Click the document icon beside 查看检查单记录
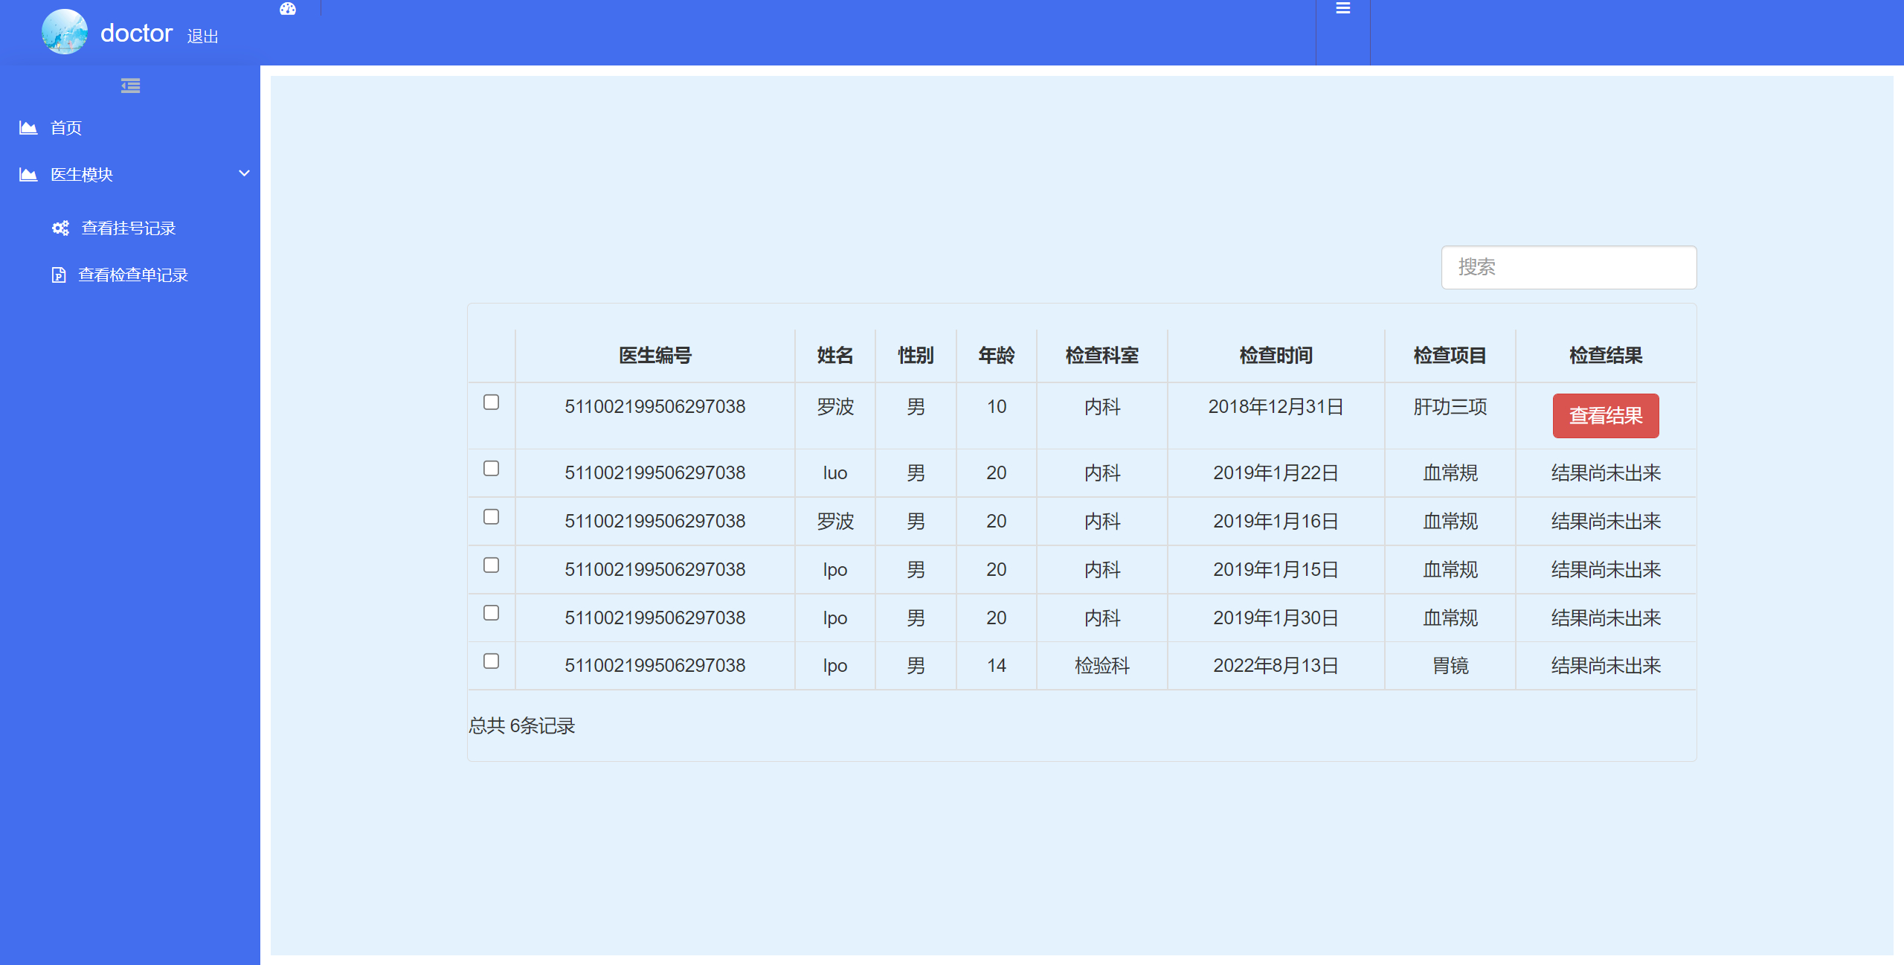The width and height of the screenshot is (1904, 965). pos(59,274)
